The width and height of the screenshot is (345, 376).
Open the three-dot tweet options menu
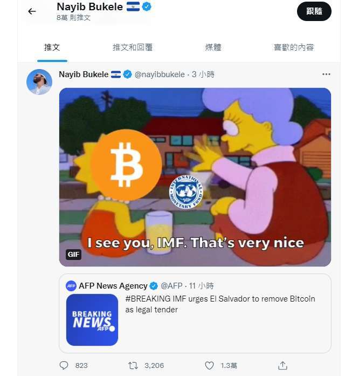click(326, 74)
